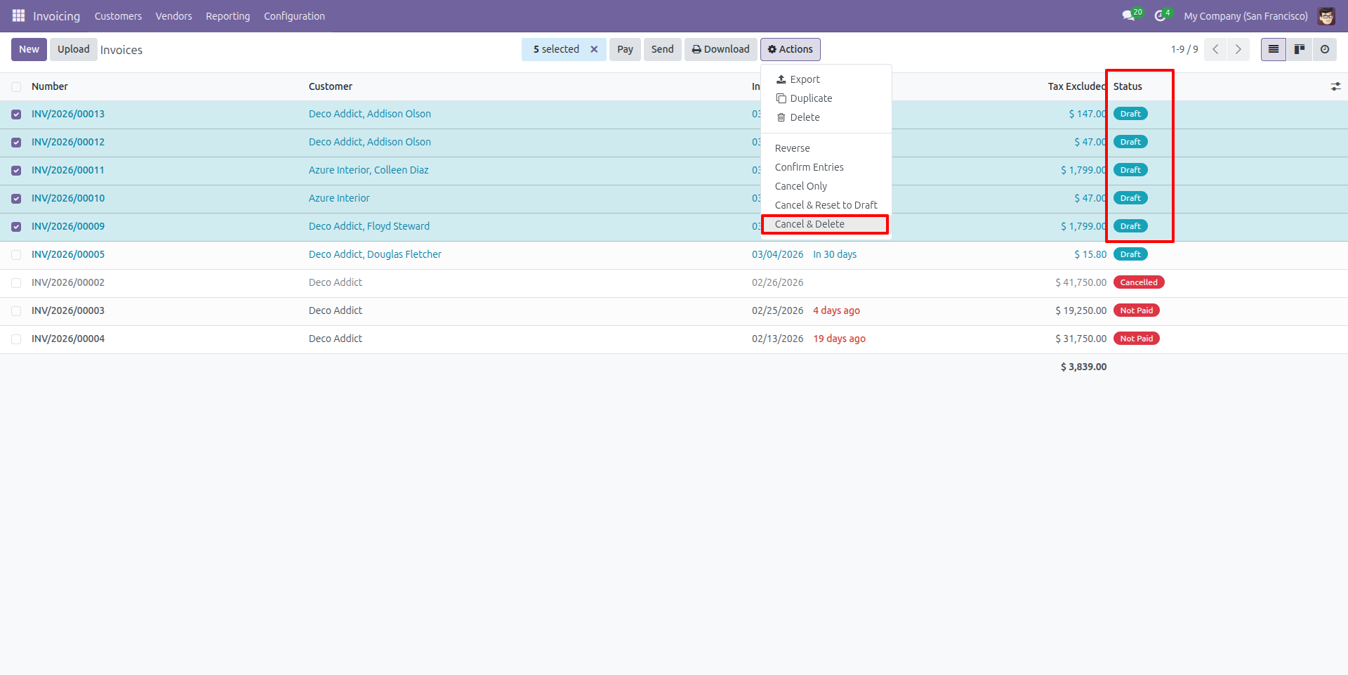
Task: Click the $ 41,750.00 amount
Action: click(1081, 282)
